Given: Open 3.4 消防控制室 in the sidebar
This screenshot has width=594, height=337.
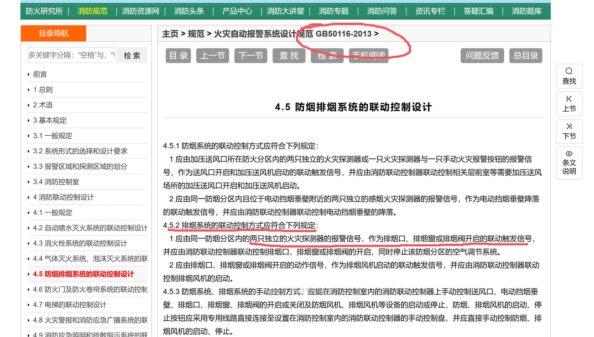Looking at the screenshot, I should 56,182.
